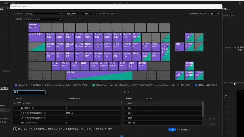The image size is (244, 137).
Task: Click the クリア button
Action: coord(212,124)
